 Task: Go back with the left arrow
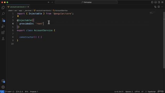click(x=49, y=2)
